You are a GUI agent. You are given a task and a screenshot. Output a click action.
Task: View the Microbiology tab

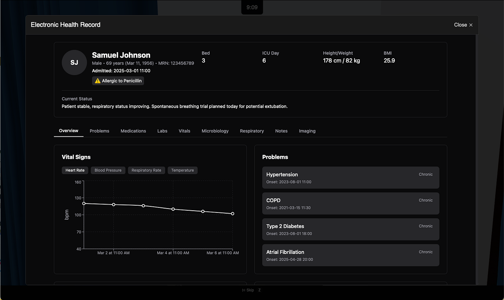[x=215, y=131]
